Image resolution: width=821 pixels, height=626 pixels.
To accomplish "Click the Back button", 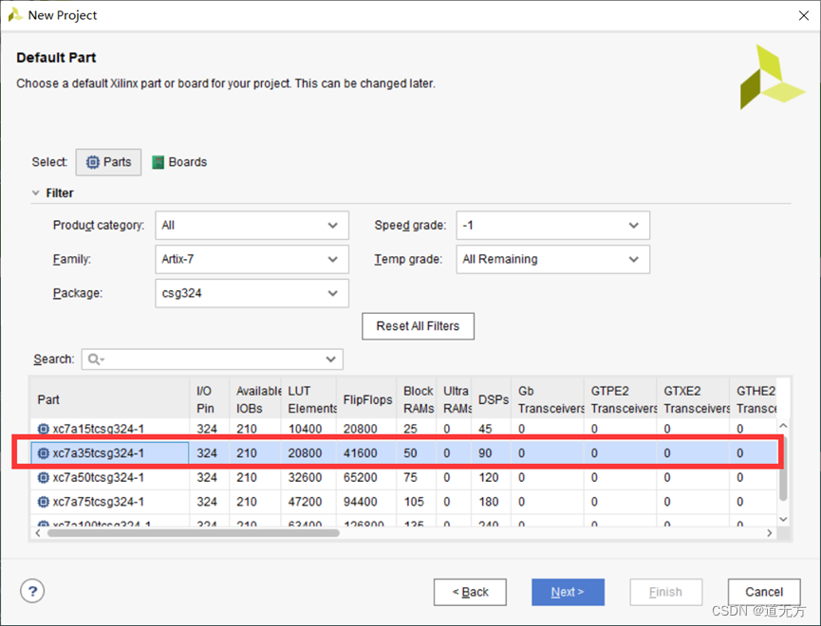I will pos(470,592).
